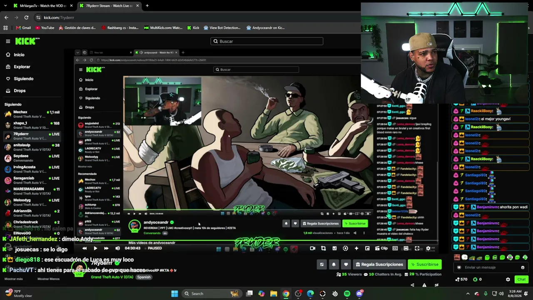
Task: Open the IrvingAcosta channel in sidebar
Action: pos(32,169)
